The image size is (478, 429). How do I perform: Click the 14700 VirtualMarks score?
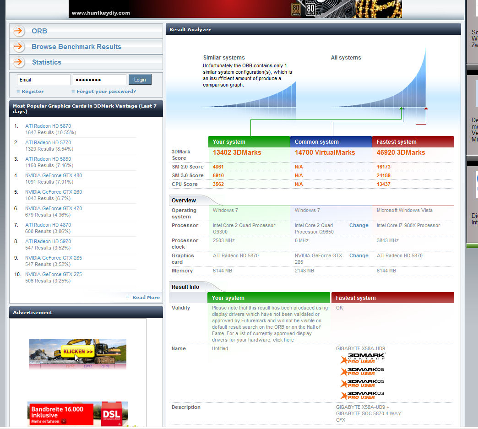tap(325, 152)
